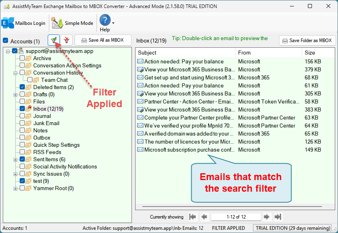Open the Mailbox Login toolbar button
Viewport: 338px width, 233px height.
click(x=24, y=23)
